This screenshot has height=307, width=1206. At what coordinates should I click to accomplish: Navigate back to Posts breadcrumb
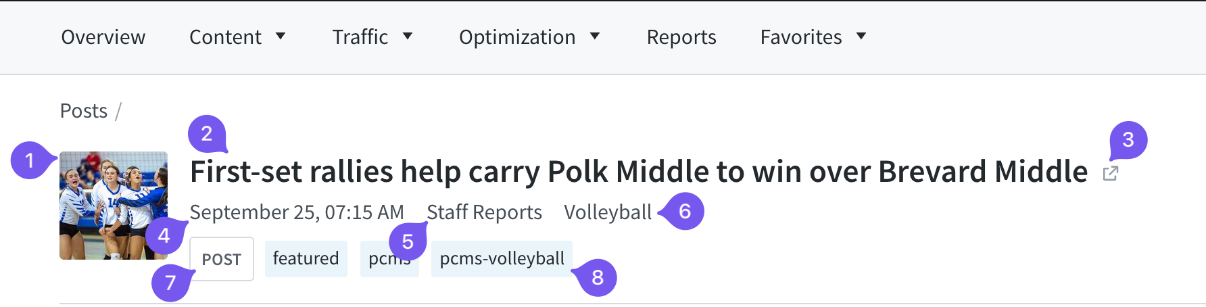click(x=84, y=111)
